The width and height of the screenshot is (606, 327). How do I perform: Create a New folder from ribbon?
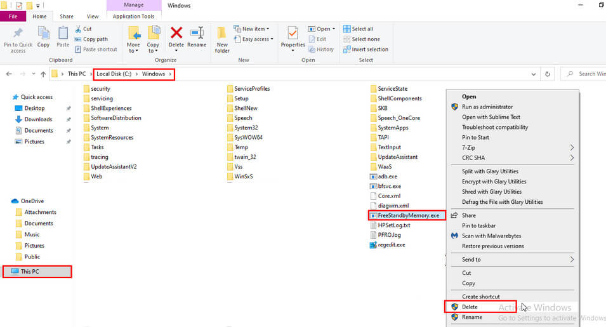(222, 39)
